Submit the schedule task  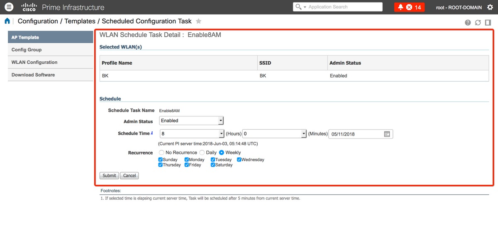pos(110,176)
